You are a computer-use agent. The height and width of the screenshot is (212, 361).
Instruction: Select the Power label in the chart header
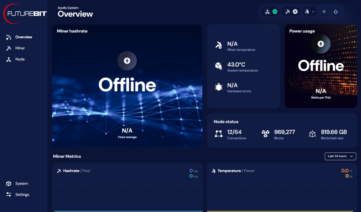coord(249,171)
